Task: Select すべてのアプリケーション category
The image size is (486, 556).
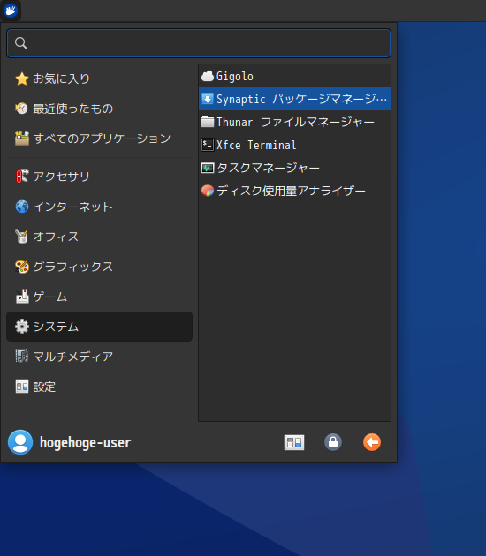Action: 99,139
